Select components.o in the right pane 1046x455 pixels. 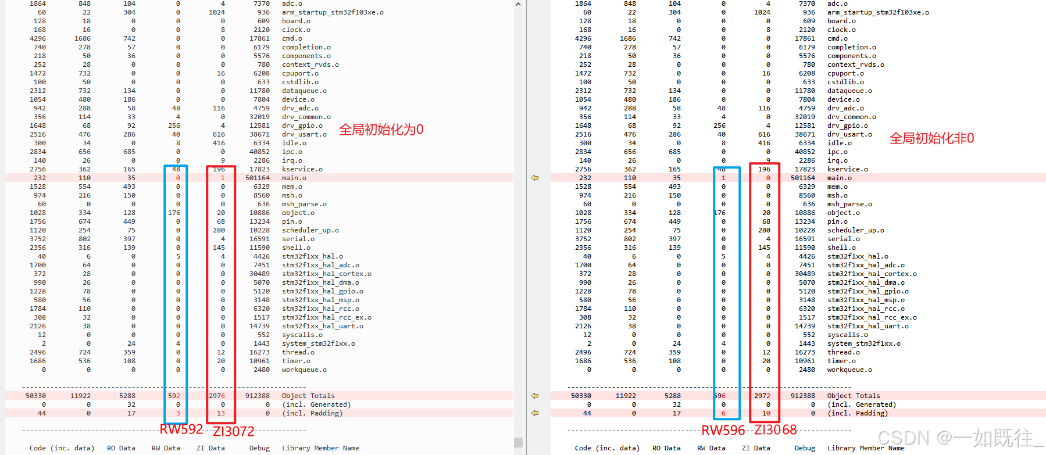[852, 56]
